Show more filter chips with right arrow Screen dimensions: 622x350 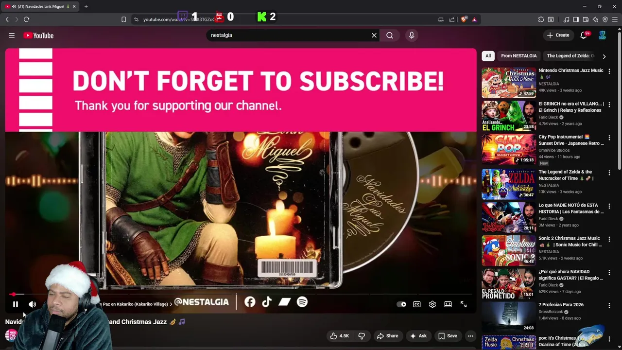[604, 56]
